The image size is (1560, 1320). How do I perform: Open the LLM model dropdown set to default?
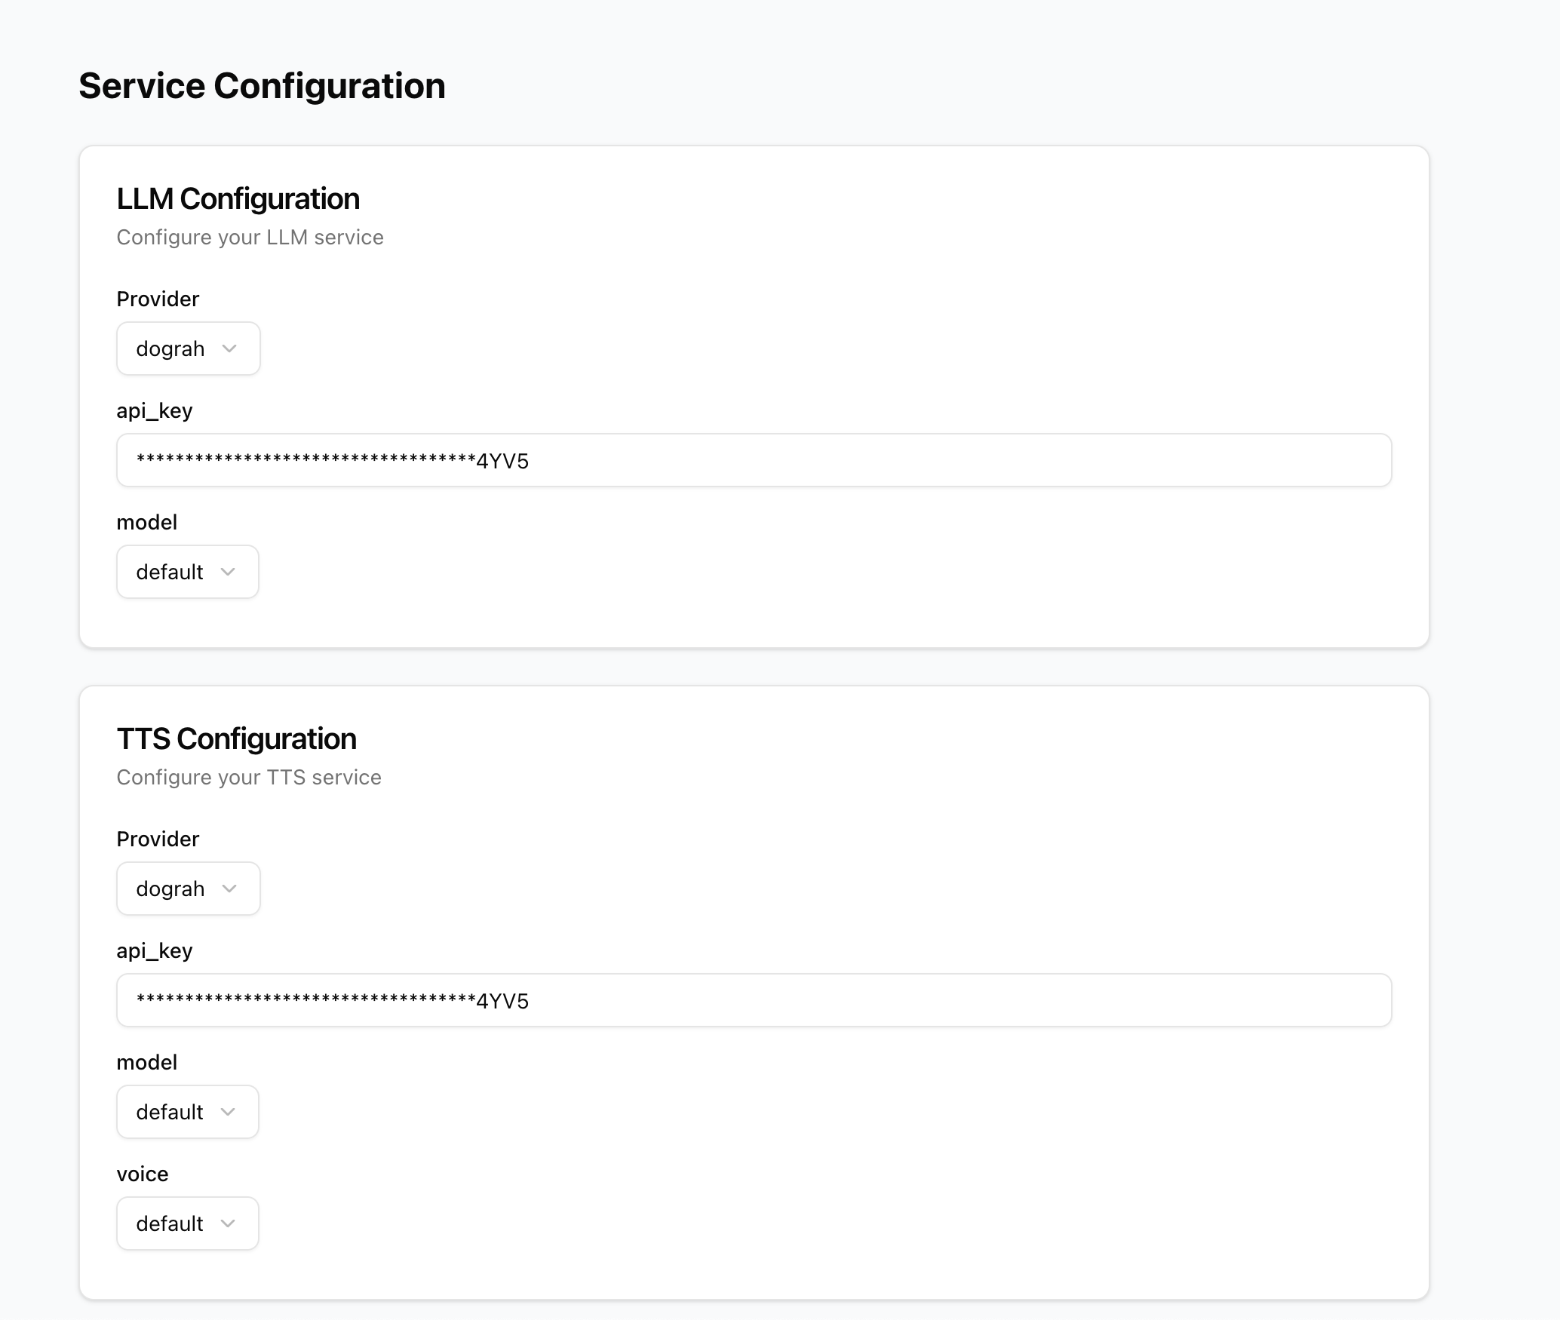186,572
